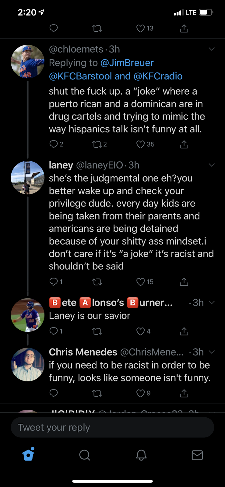Expand options menu on laney's tweet
225x487 pixels.
pyautogui.click(x=212, y=165)
